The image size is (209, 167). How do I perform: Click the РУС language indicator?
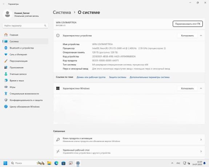[x=178, y=163]
